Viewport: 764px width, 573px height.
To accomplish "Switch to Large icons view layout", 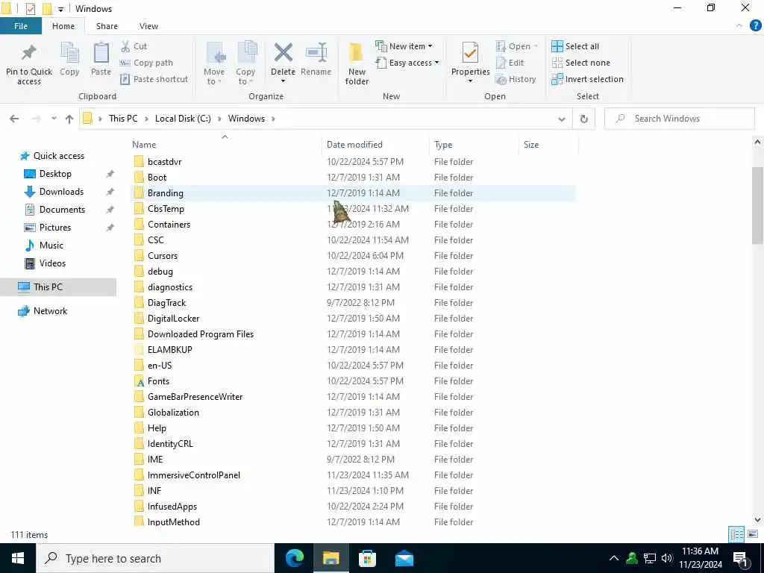I will pos(752,534).
